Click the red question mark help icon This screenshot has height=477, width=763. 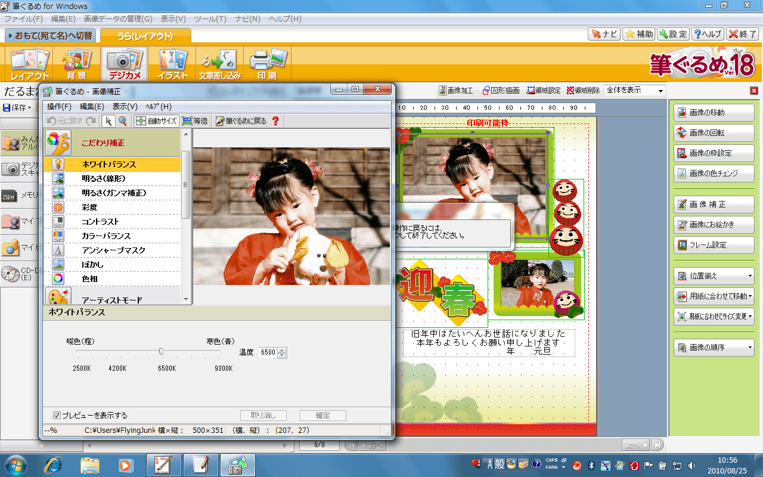(275, 121)
